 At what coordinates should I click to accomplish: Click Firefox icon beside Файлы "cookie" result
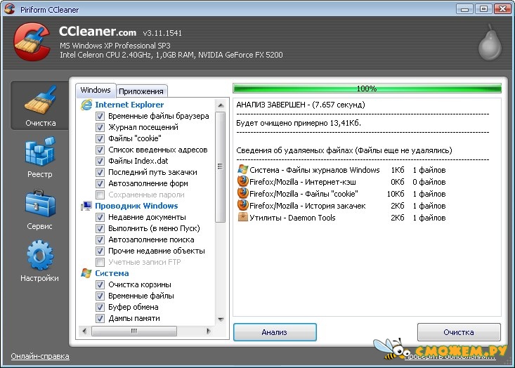point(242,194)
